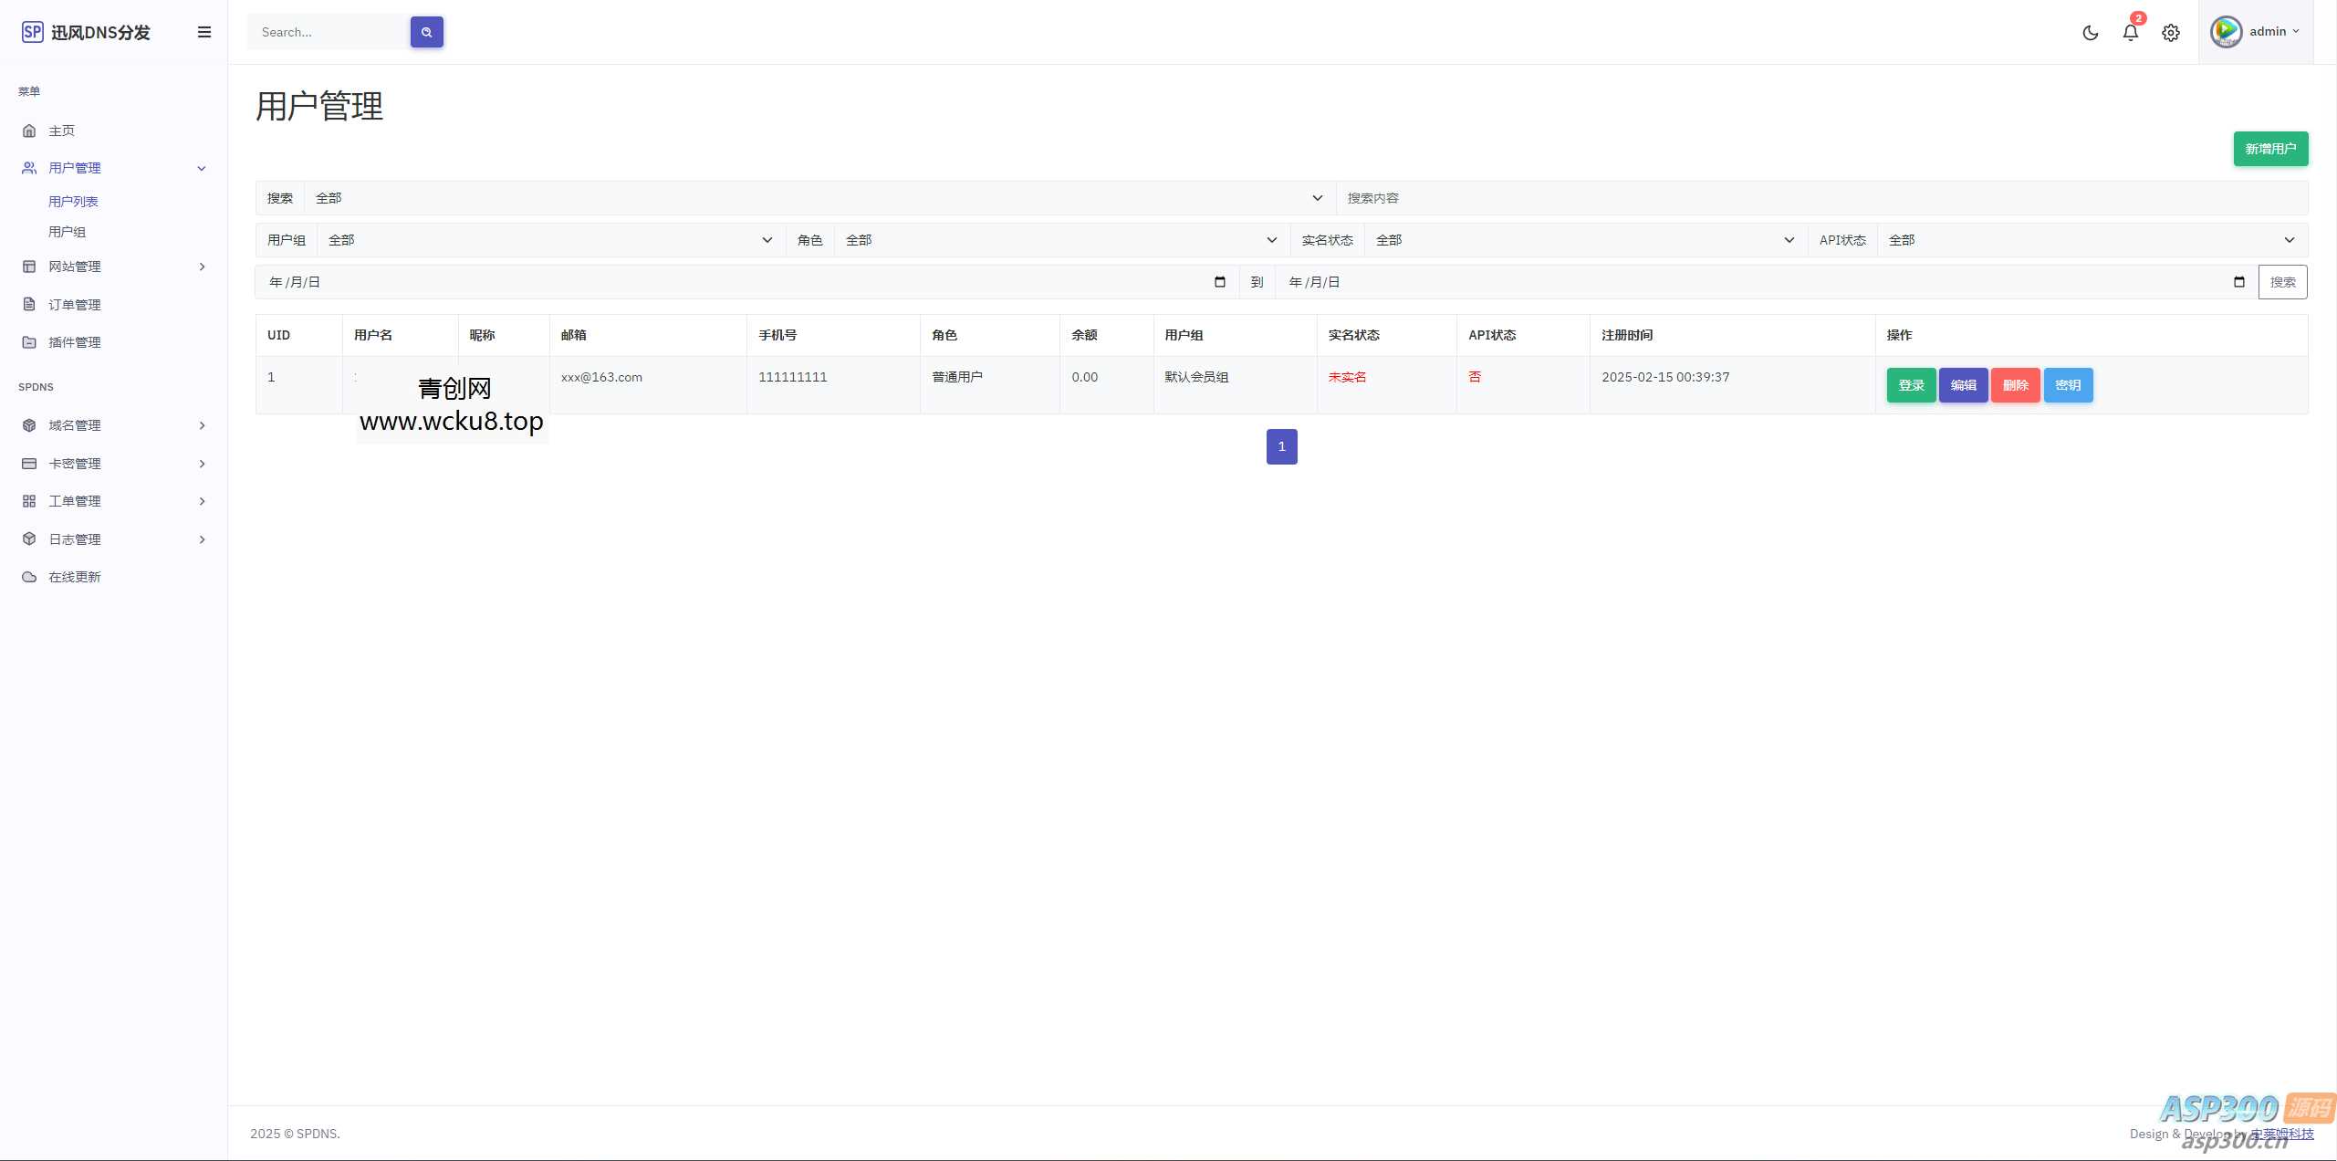Click the hamburger menu sidebar toggle
The width and height of the screenshot is (2337, 1161).
coord(204,32)
